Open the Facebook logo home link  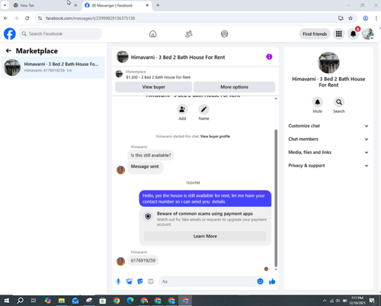[x=10, y=34]
